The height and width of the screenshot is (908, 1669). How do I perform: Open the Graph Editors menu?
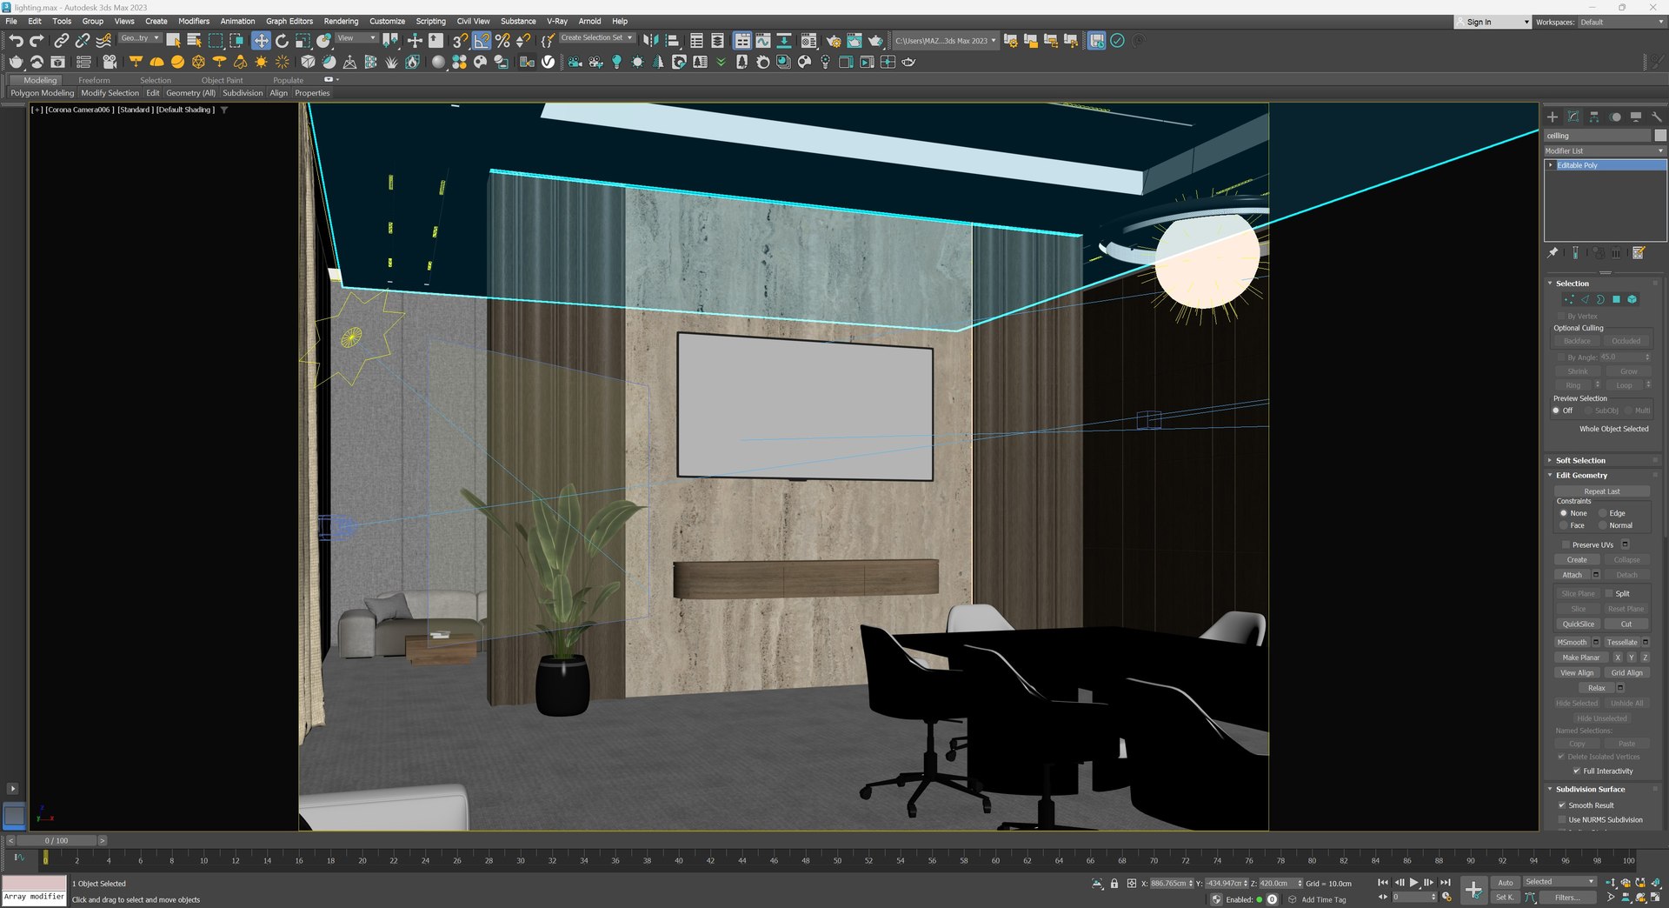pos(289,21)
